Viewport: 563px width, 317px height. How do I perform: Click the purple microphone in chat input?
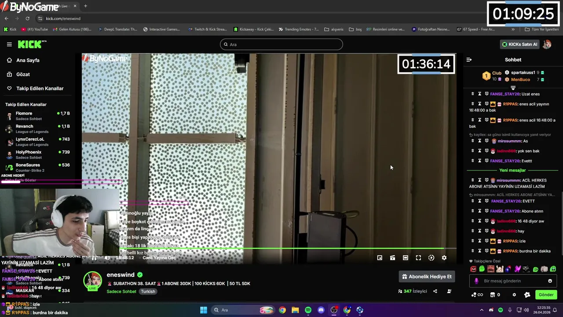point(476,281)
